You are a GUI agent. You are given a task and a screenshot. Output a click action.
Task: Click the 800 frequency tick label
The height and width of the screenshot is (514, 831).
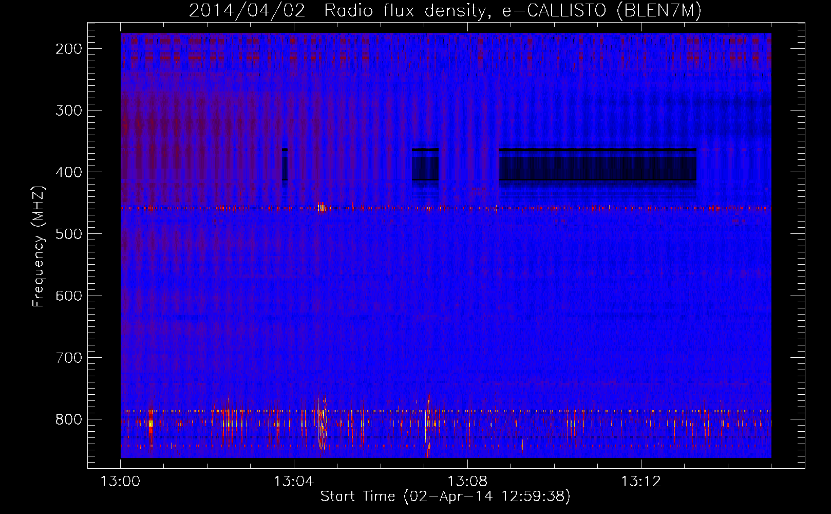(x=69, y=419)
